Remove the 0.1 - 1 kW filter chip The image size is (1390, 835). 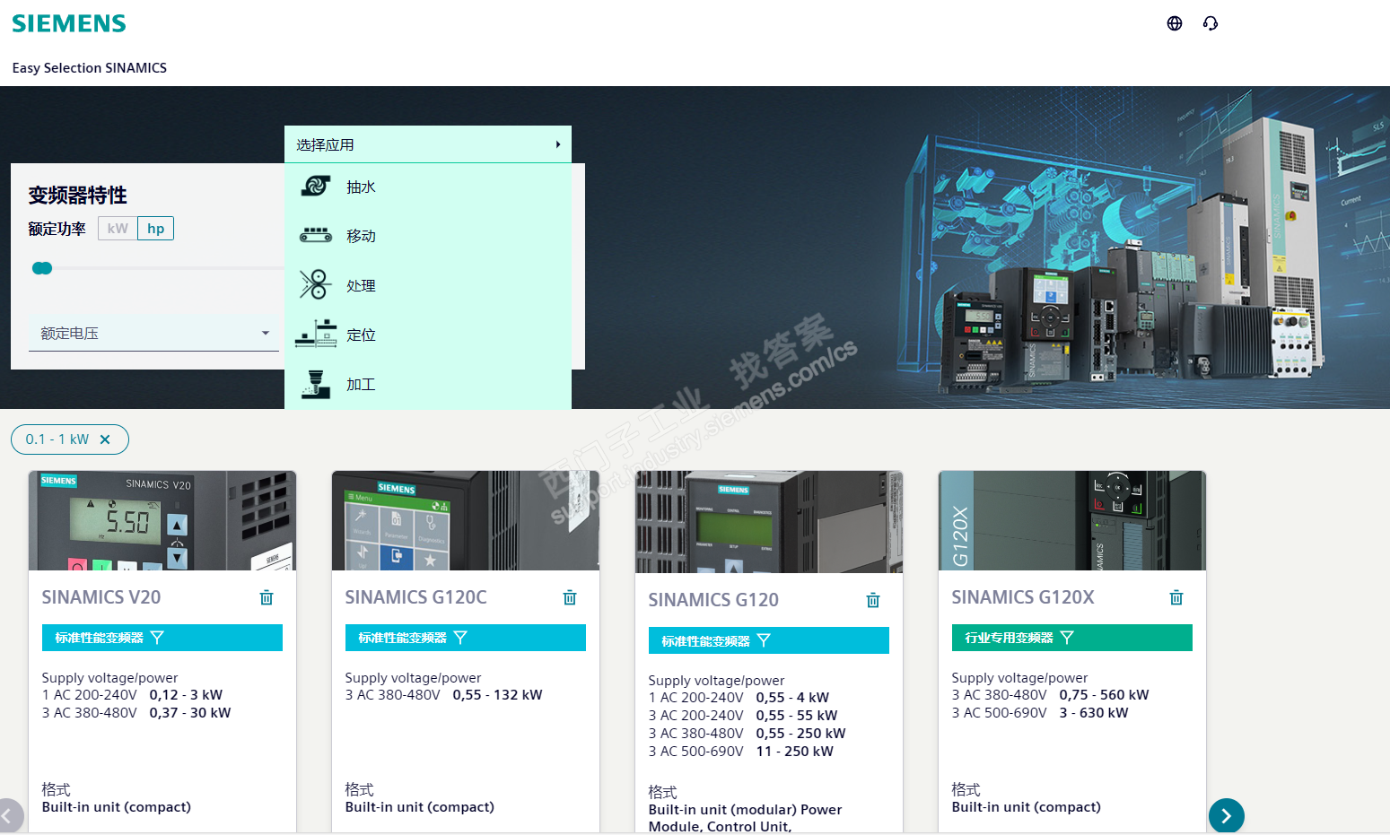click(x=105, y=439)
